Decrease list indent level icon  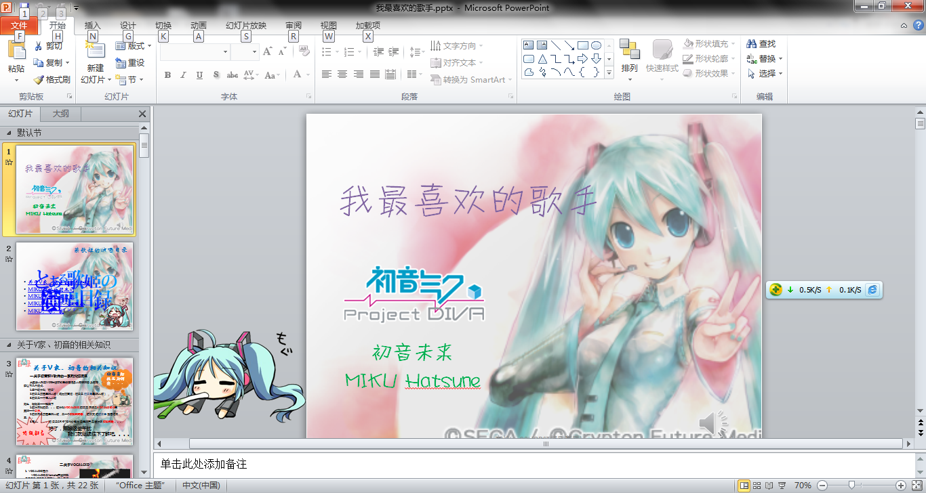tap(378, 51)
